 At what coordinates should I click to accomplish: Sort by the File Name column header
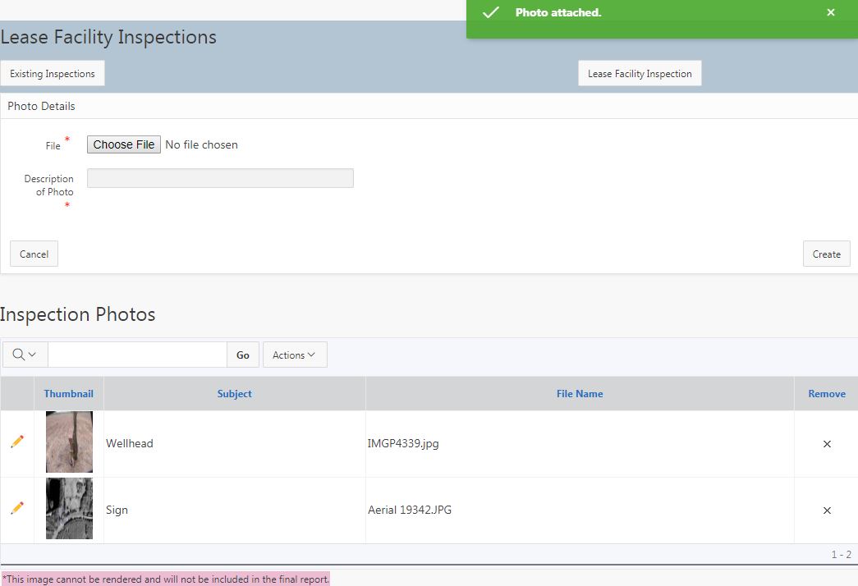[580, 394]
